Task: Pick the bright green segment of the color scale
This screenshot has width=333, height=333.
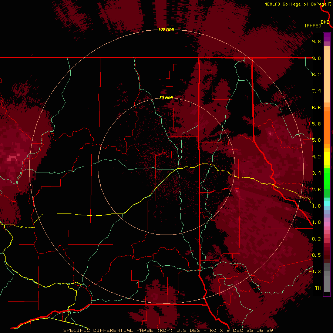Action: coord(327,178)
